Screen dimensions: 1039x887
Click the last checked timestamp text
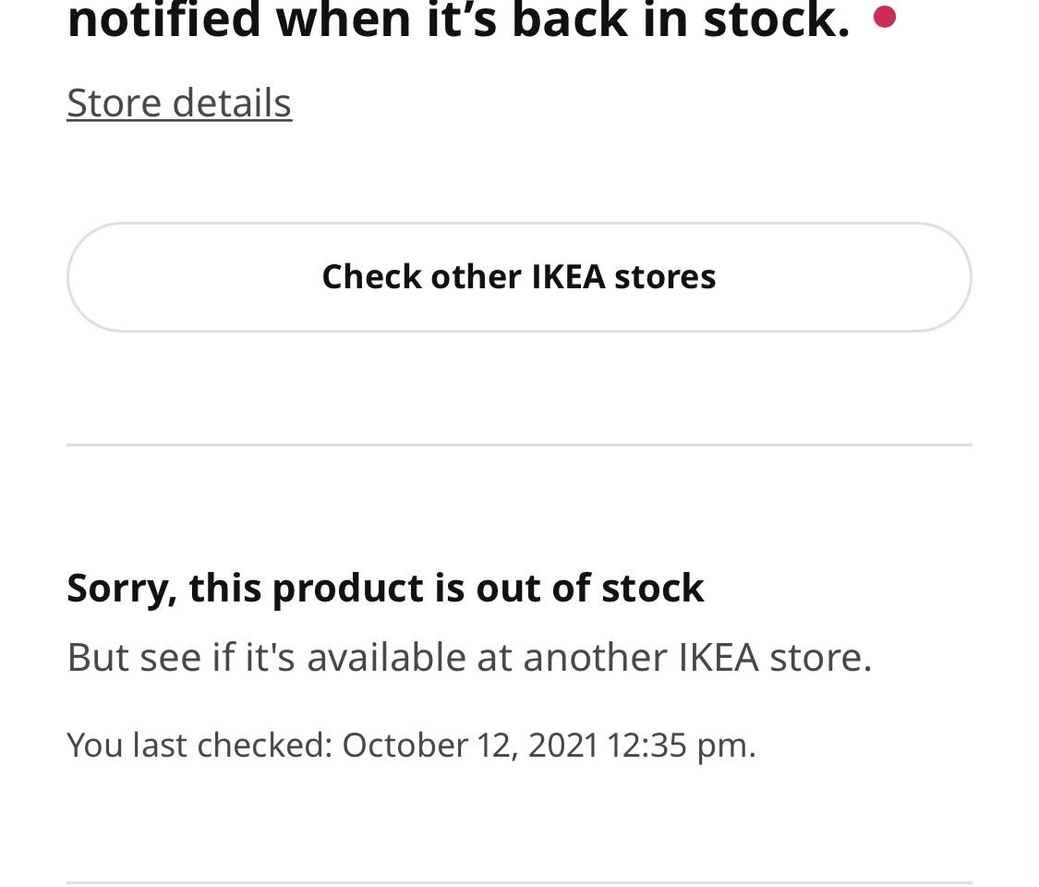pos(411,745)
